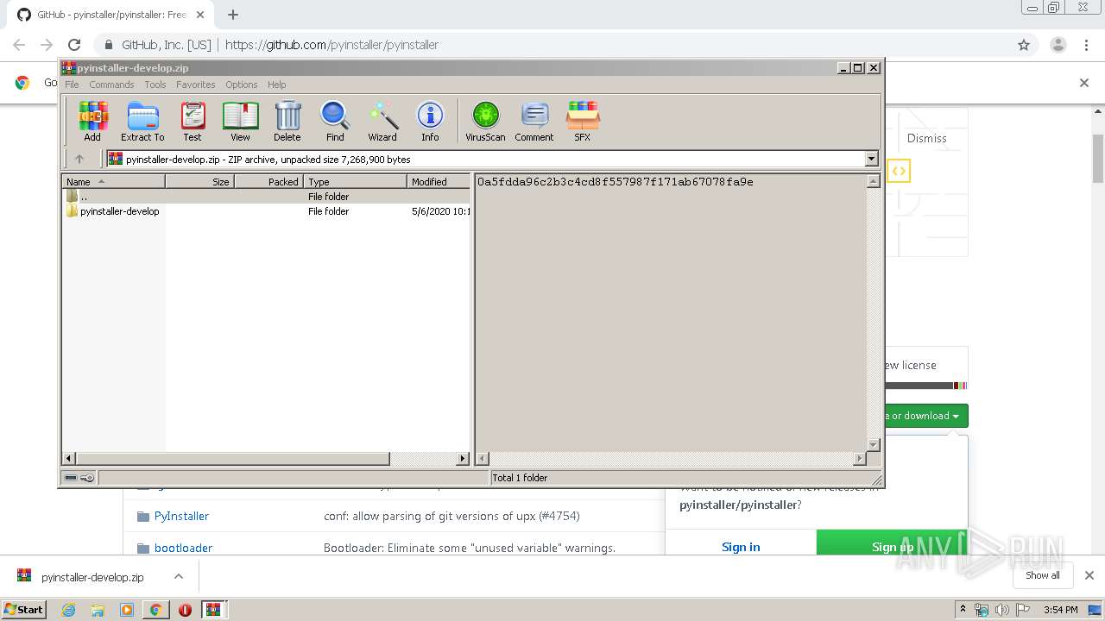The height and width of the screenshot is (621, 1105).
Task: Click the Add toolbar icon in WinRAR
Action: [x=92, y=121]
